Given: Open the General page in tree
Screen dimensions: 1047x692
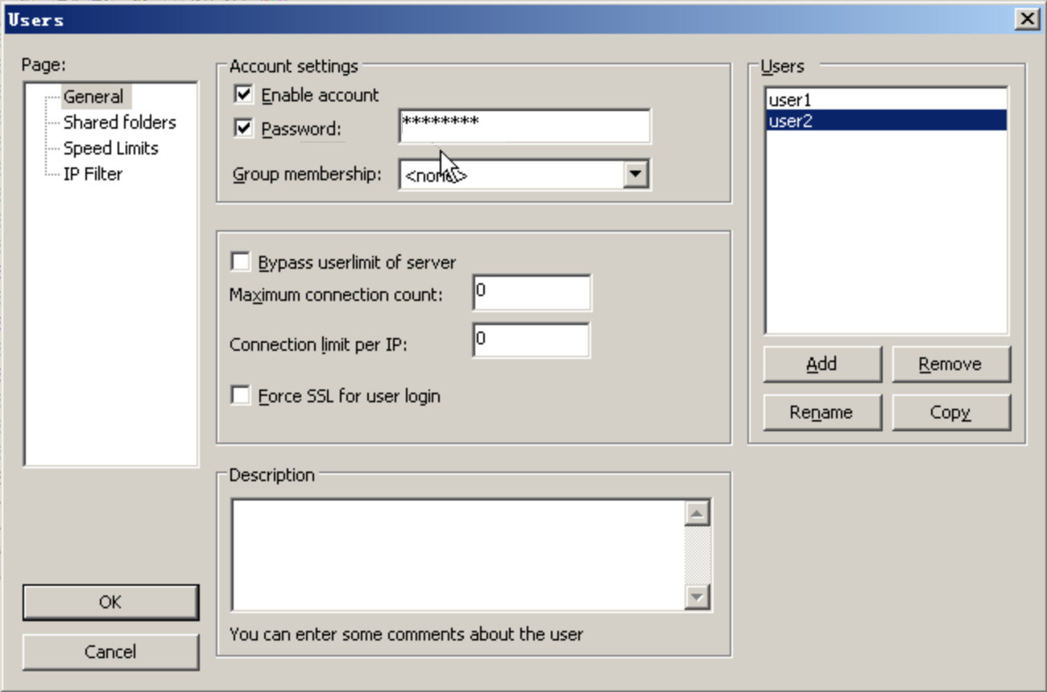Looking at the screenshot, I should pos(93,97).
